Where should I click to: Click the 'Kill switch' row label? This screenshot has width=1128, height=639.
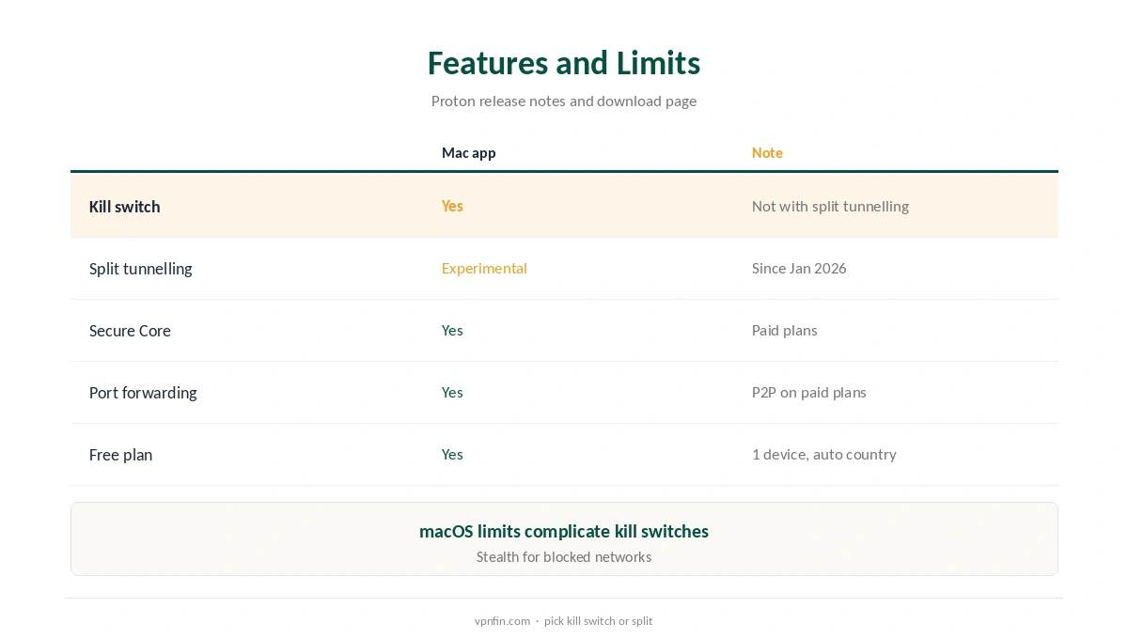tap(125, 207)
